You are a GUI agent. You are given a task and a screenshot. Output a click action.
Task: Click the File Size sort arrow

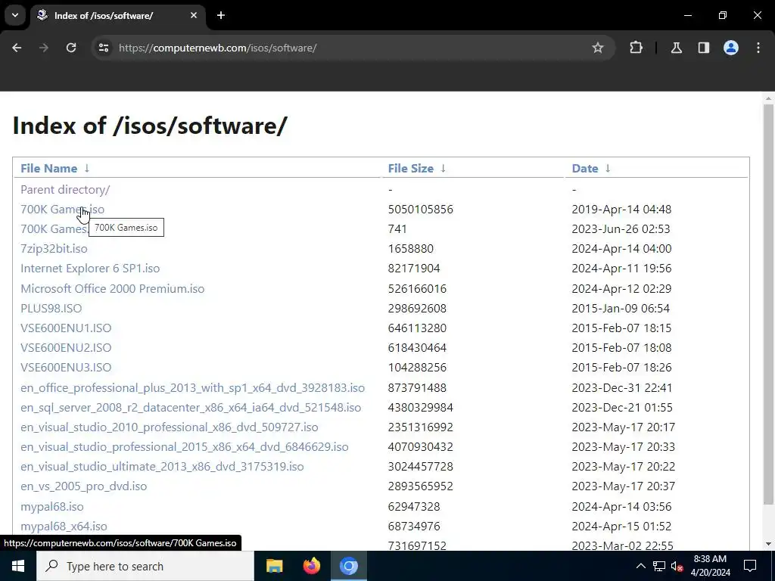[444, 169]
